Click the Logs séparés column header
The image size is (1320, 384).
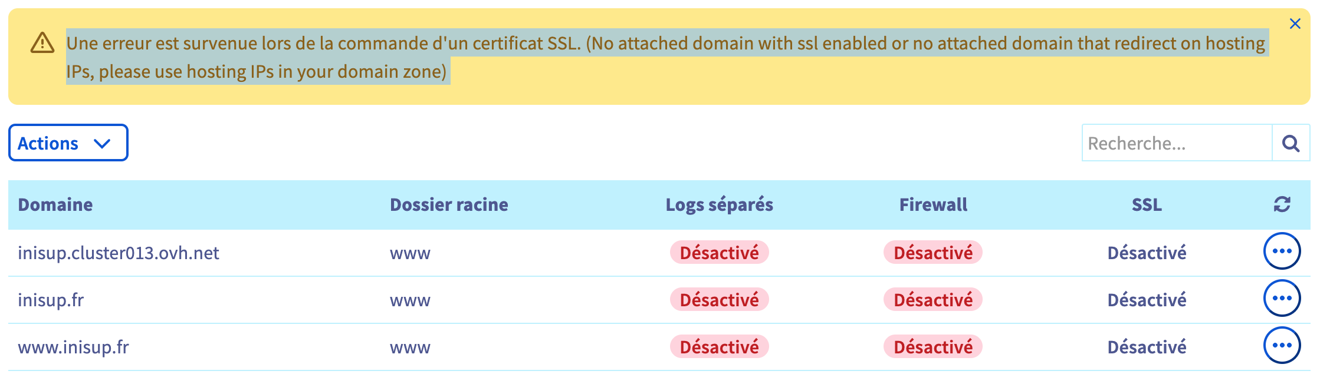pos(719,204)
